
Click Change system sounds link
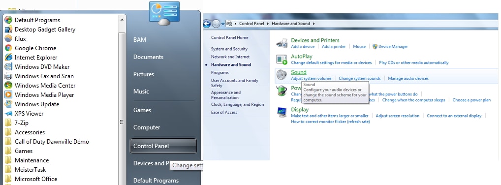click(359, 78)
